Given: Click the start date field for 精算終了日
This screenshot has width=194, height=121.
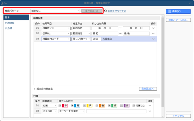Looking at the screenshot, I should click(105, 28).
